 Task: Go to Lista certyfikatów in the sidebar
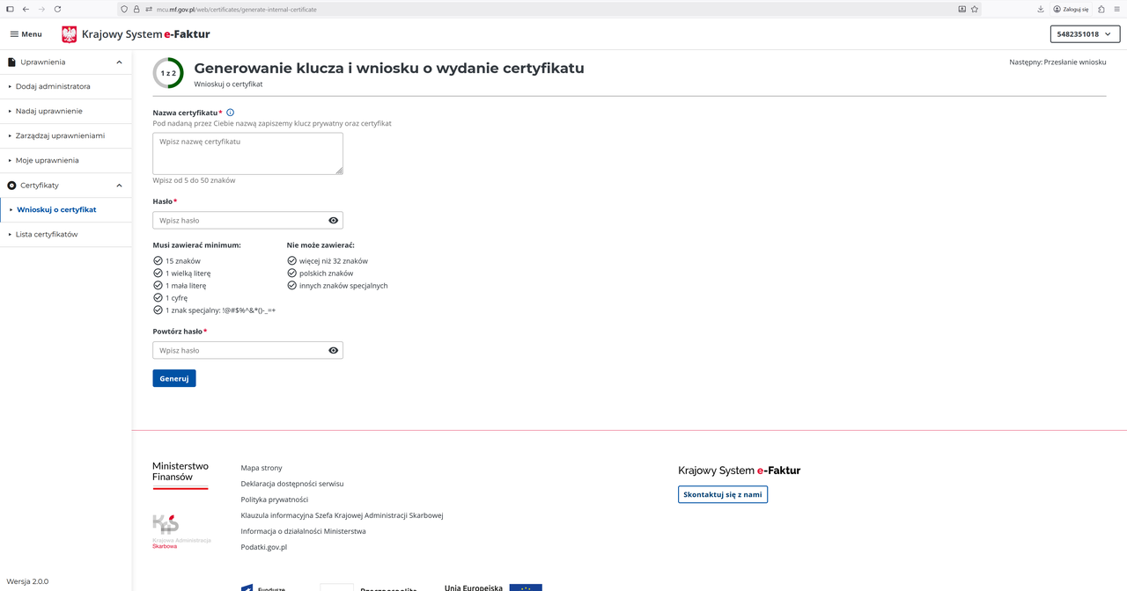[47, 235]
